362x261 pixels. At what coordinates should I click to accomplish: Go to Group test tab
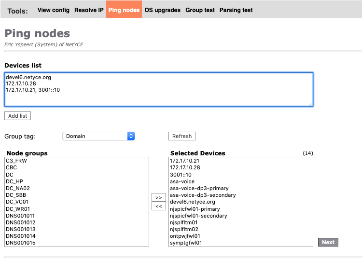point(200,10)
